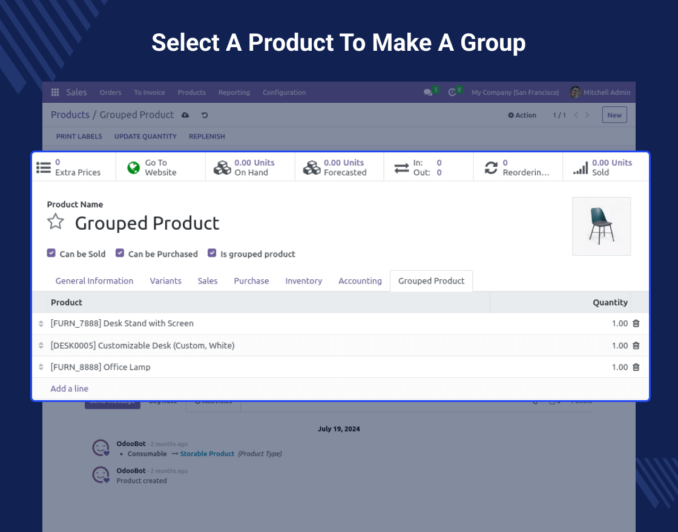
Task: Click My Company (San Francisco) switcher
Action: pyautogui.click(x=515, y=92)
